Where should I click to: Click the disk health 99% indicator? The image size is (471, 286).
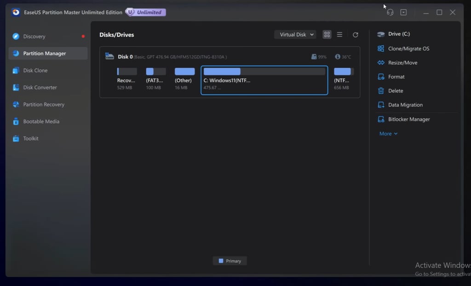pyautogui.click(x=319, y=57)
